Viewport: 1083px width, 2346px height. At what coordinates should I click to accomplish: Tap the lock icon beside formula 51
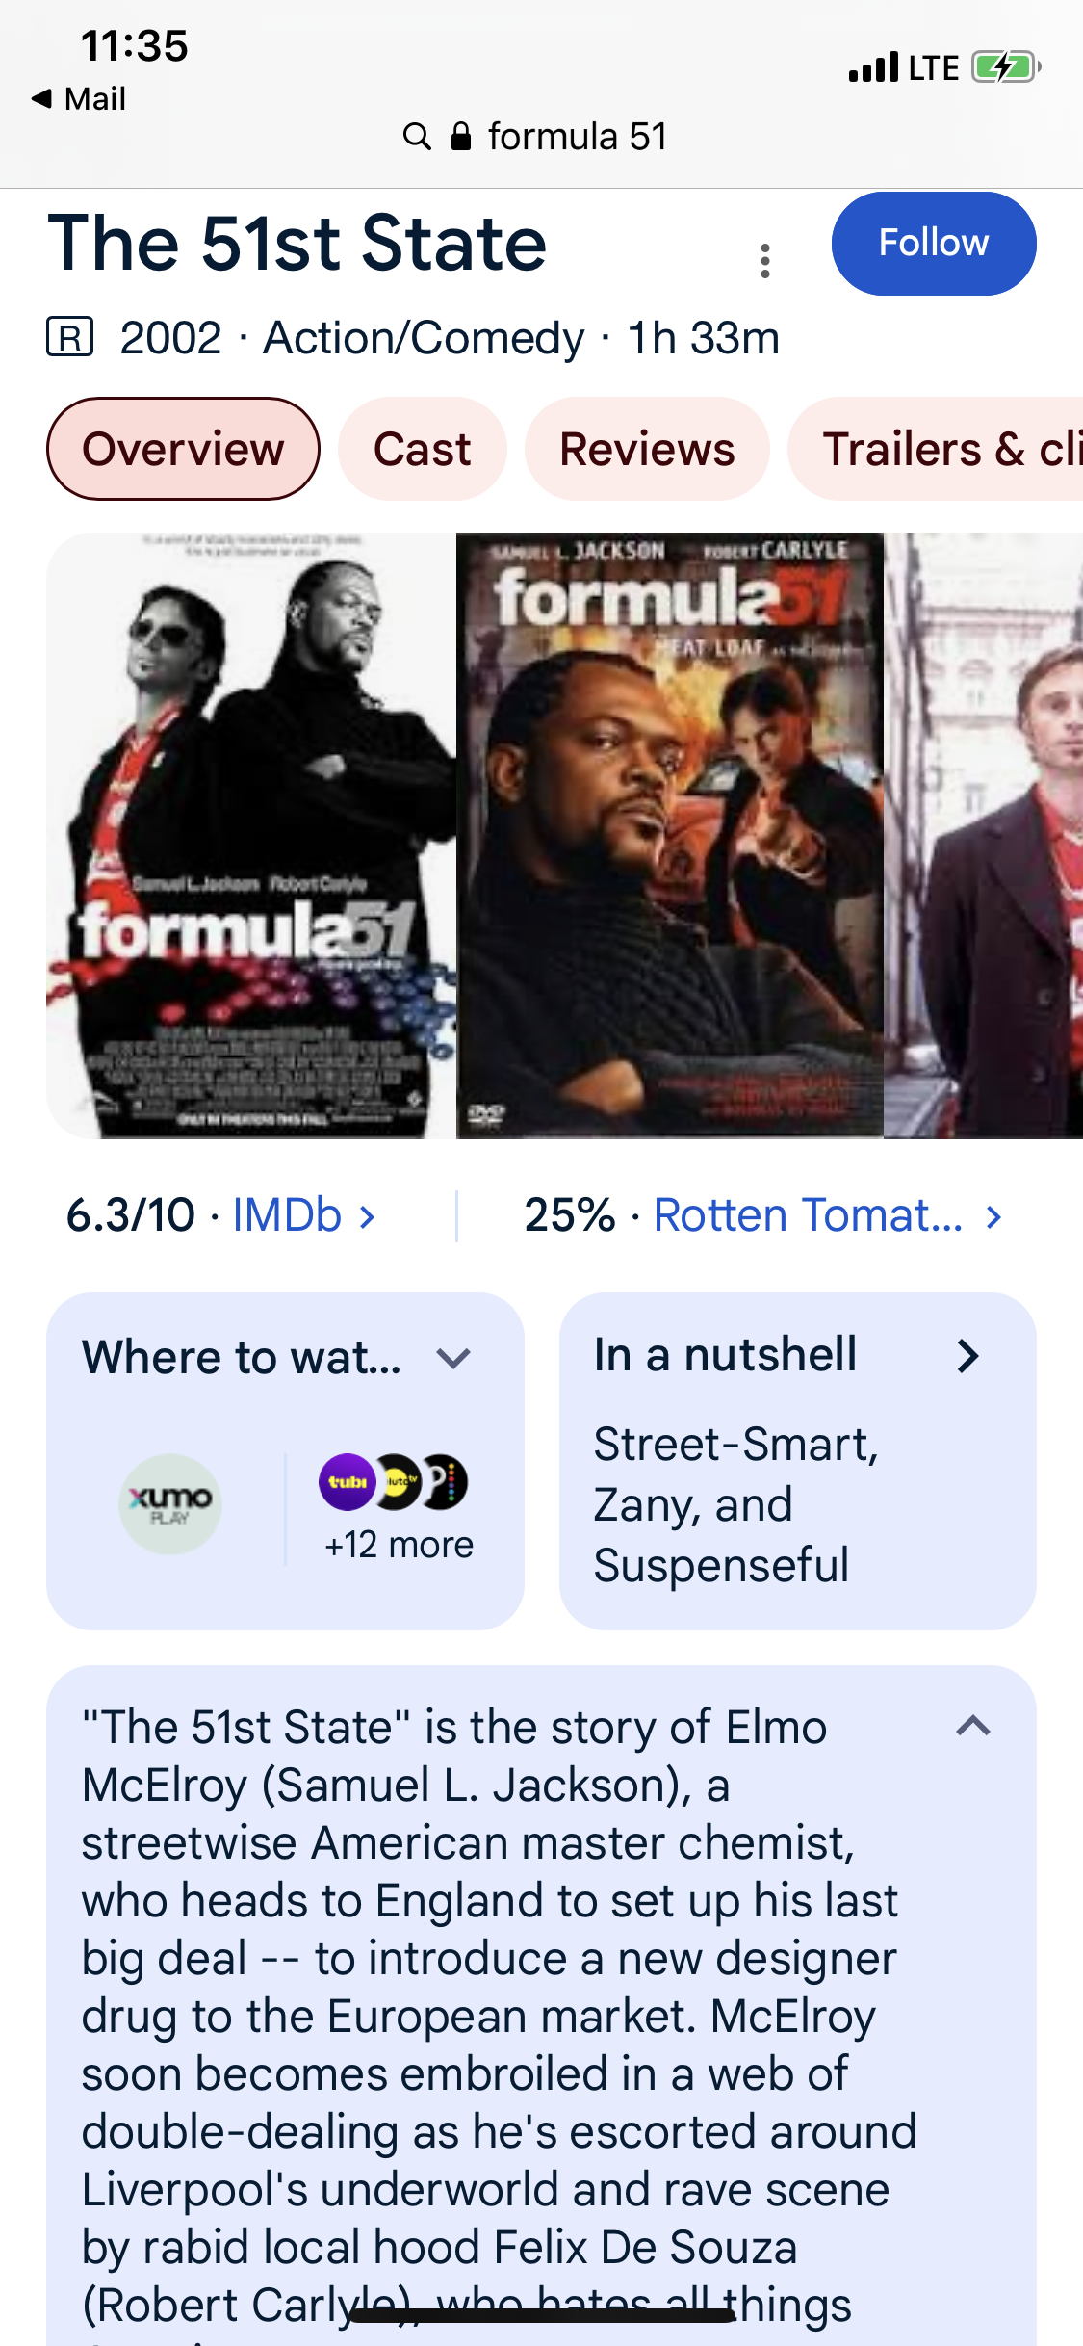click(x=461, y=137)
